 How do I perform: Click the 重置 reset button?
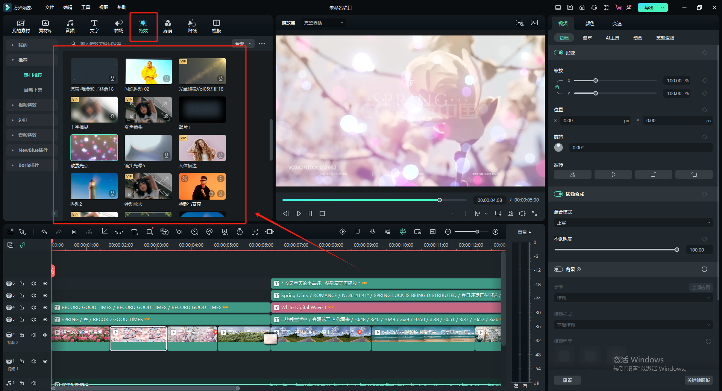pos(567,380)
